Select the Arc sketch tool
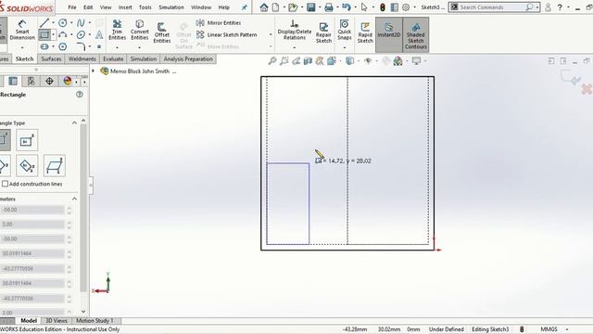Screen dimensions: 593x334 click(x=63, y=35)
